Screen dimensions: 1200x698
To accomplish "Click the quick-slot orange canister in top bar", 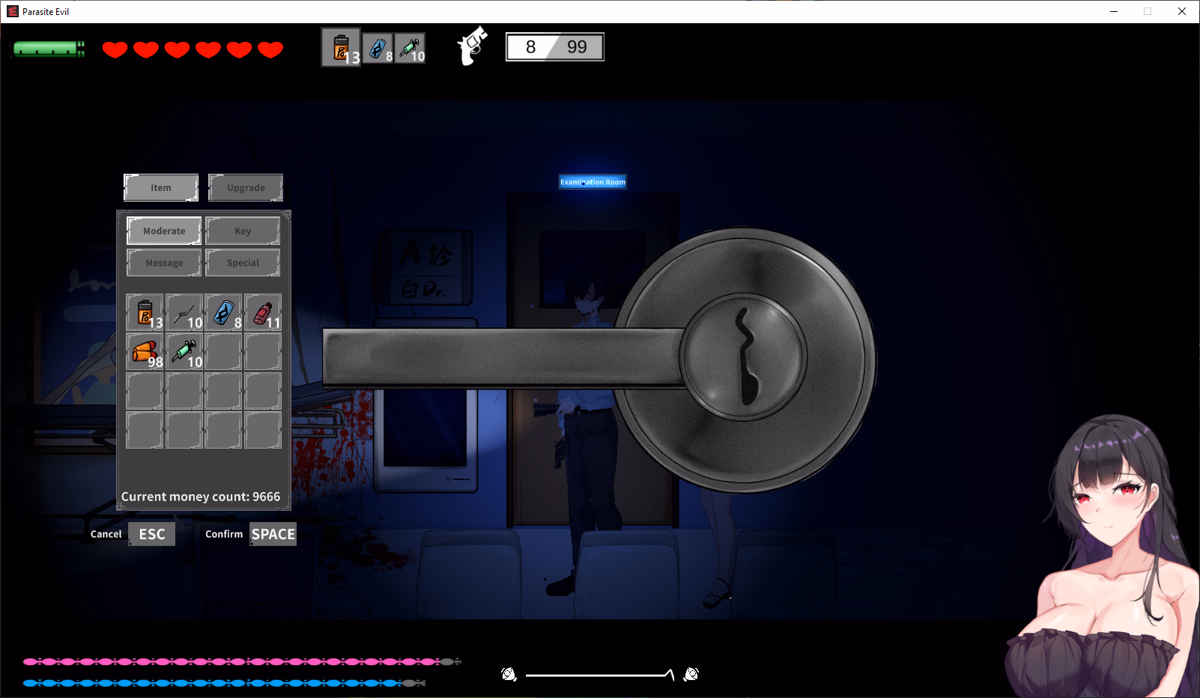I will point(341,47).
